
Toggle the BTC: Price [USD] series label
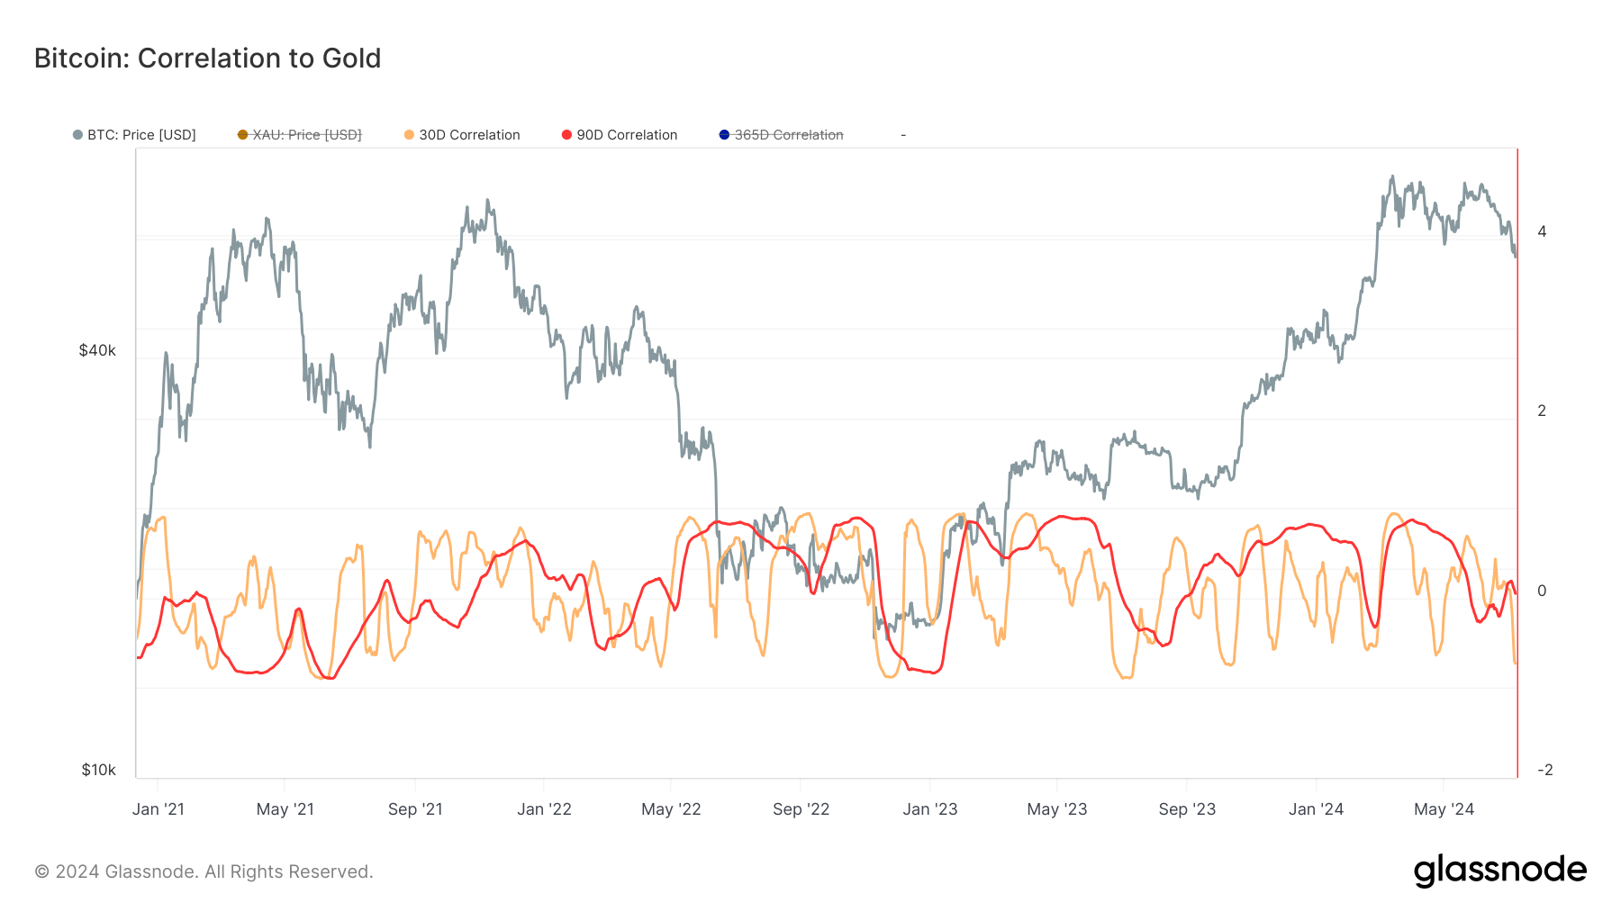tap(141, 135)
